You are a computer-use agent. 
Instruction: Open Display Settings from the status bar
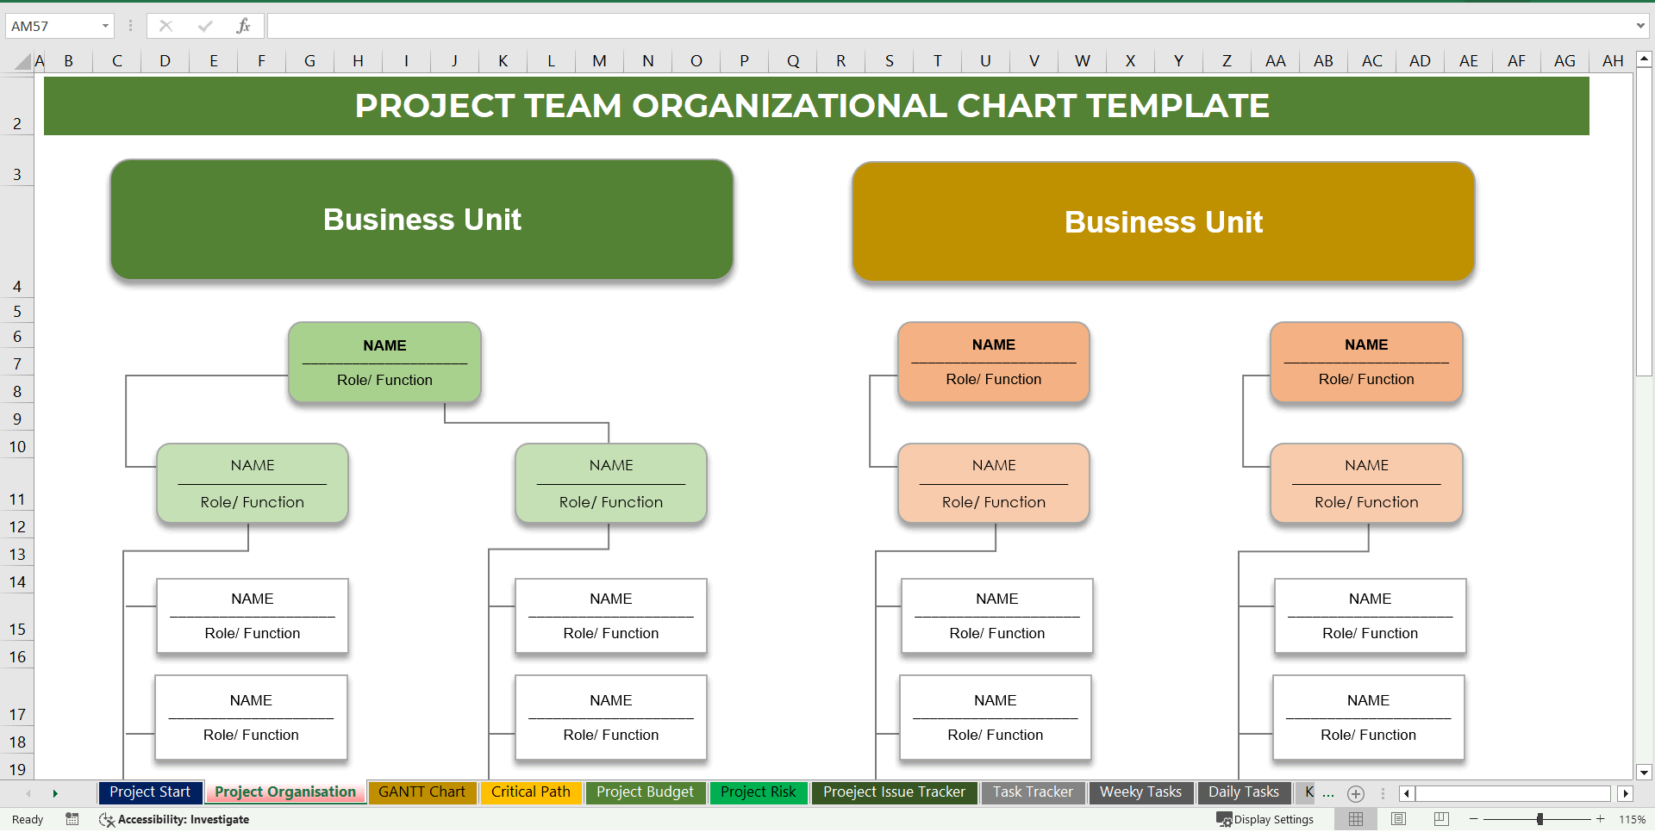1265,819
